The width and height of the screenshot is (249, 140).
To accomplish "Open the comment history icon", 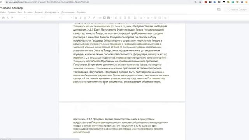I will [x=219, y=9].
